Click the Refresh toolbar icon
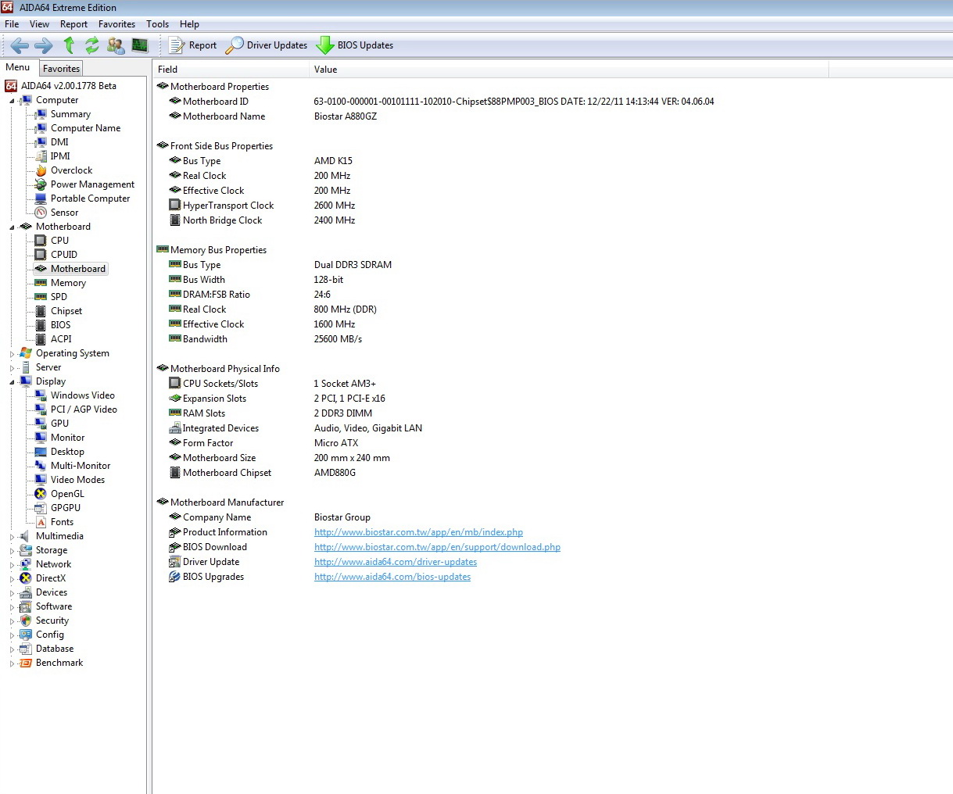The height and width of the screenshot is (794, 953). (92, 45)
